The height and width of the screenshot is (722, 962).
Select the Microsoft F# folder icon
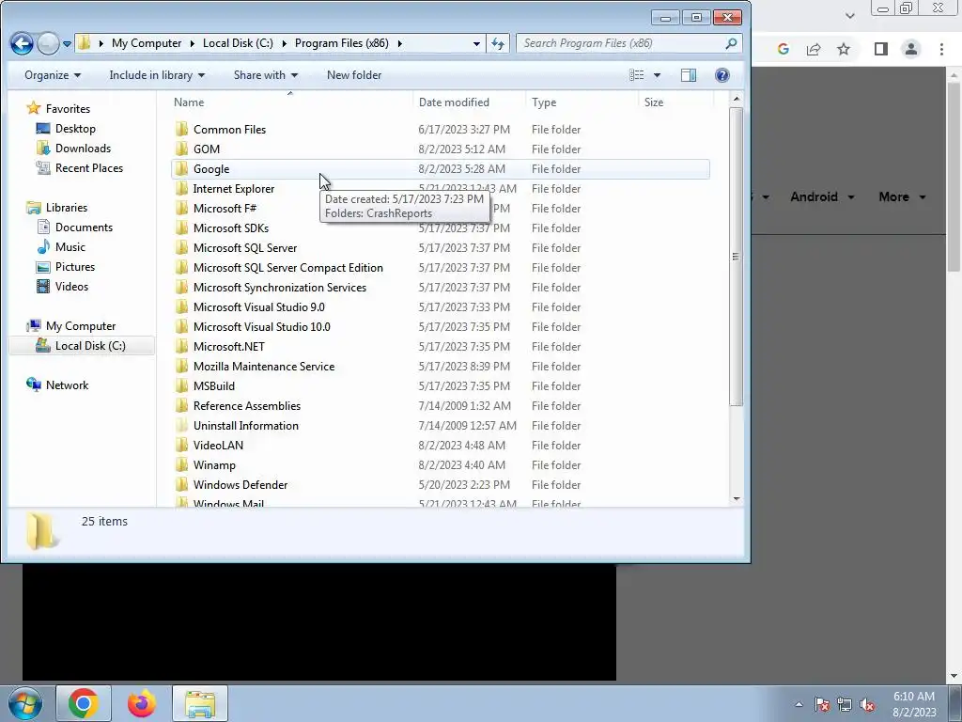(x=181, y=208)
